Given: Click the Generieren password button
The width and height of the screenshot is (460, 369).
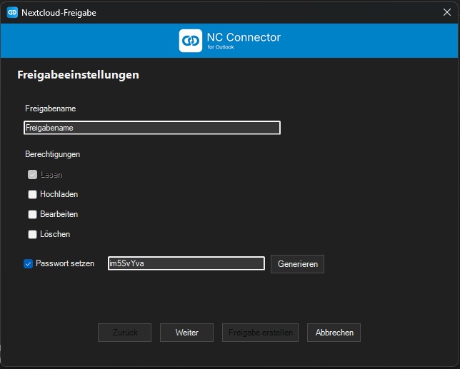Looking at the screenshot, I should pos(297,264).
